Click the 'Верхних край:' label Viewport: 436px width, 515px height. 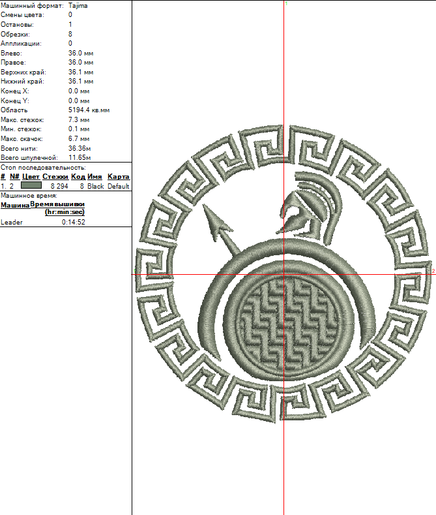point(23,72)
